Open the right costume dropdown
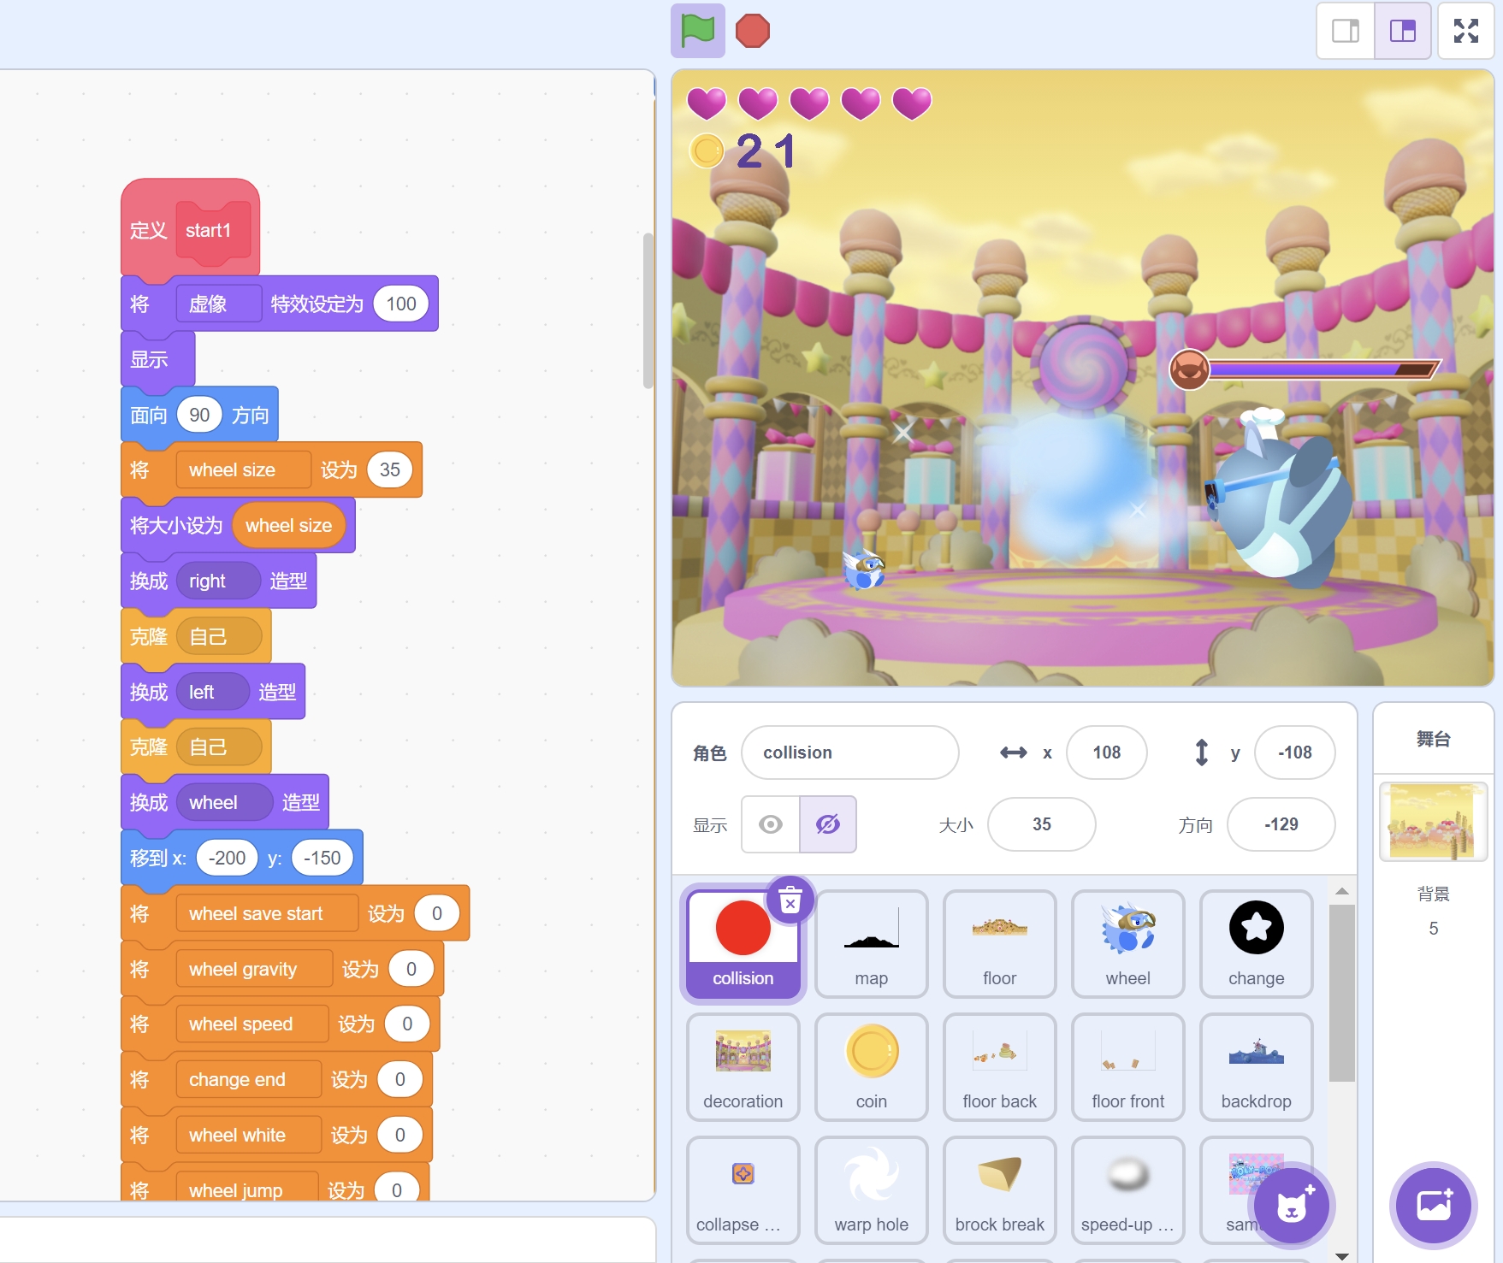The width and height of the screenshot is (1503, 1263). click(x=217, y=581)
